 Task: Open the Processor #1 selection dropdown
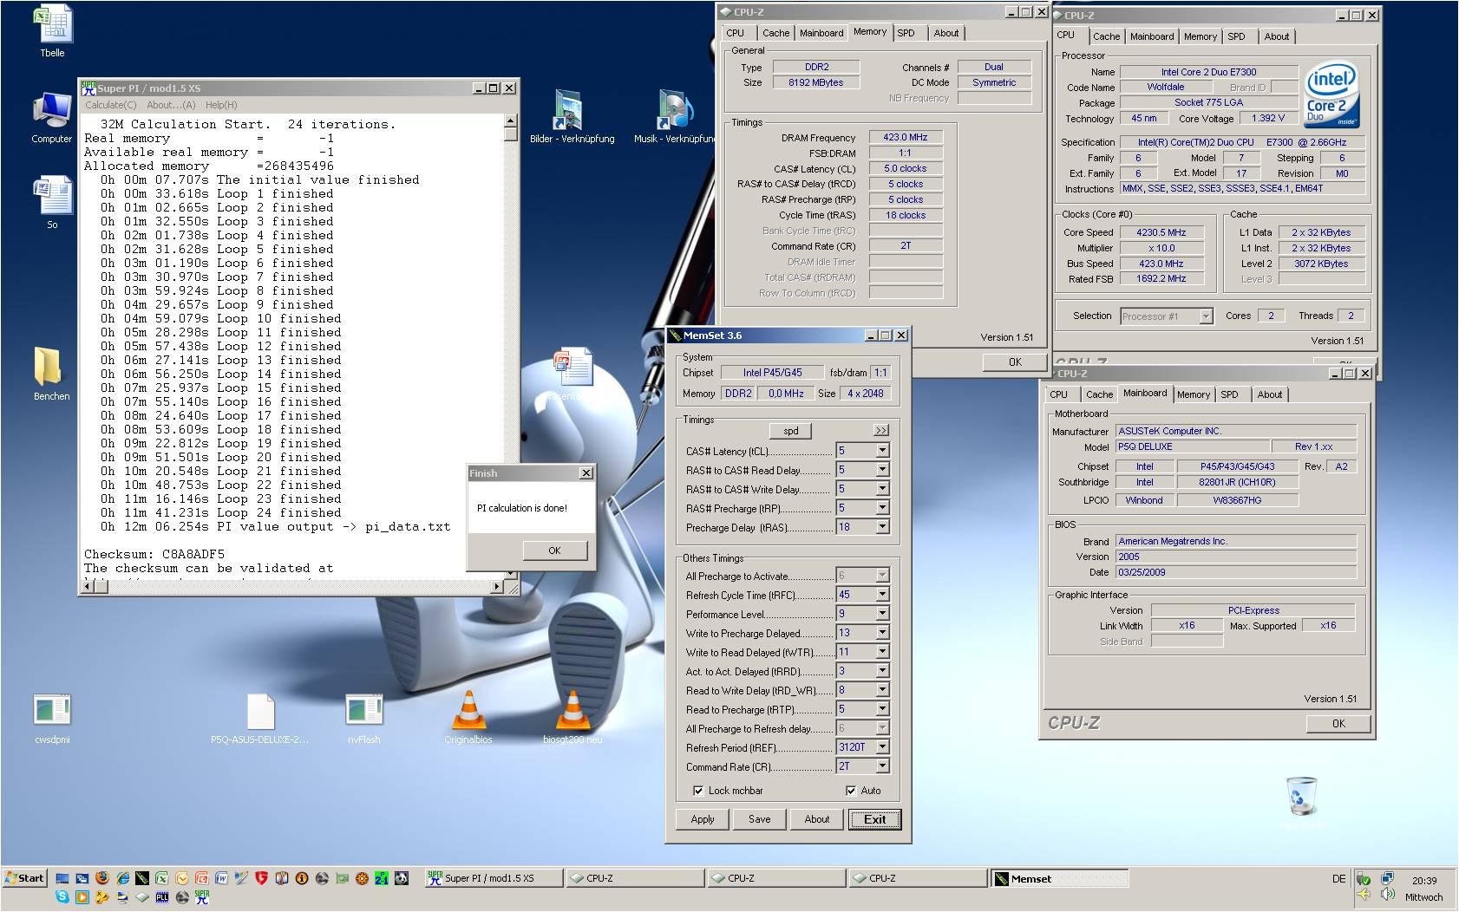[1206, 316]
